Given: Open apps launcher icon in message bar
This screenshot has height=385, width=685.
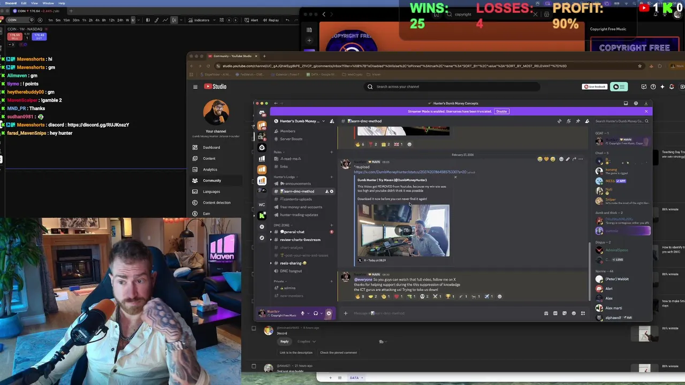Looking at the screenshot, I should pos(583,313).
